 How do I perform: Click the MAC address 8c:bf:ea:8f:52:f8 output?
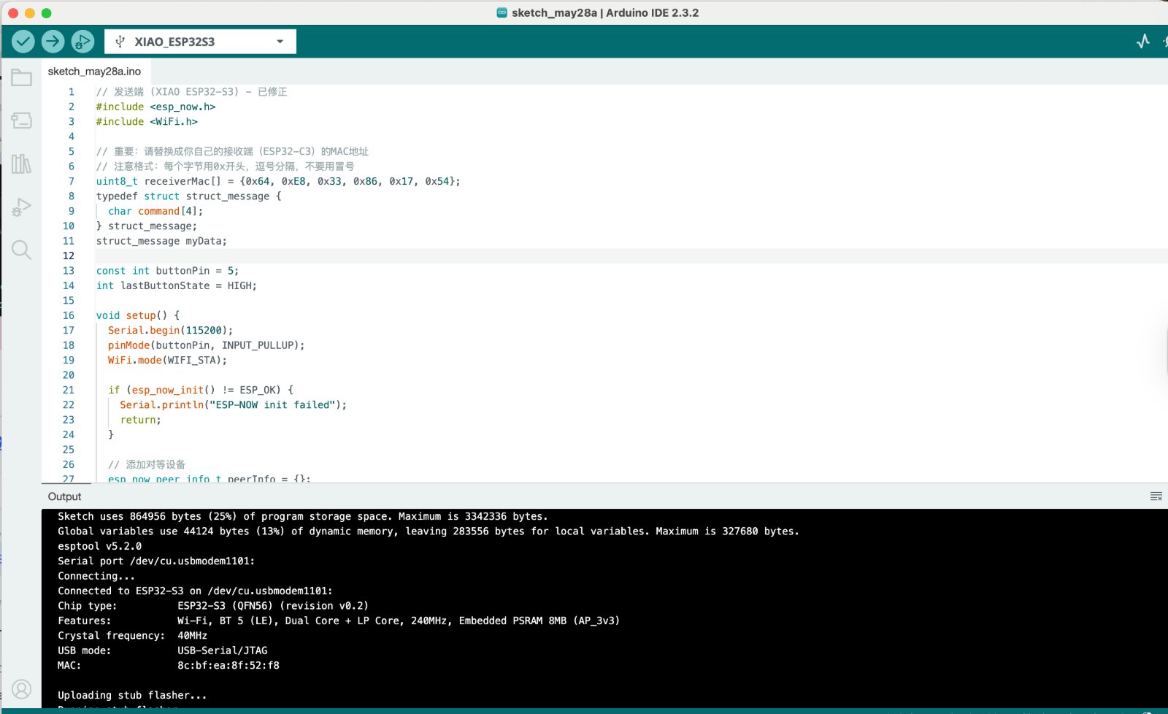[x=228, y=665]
